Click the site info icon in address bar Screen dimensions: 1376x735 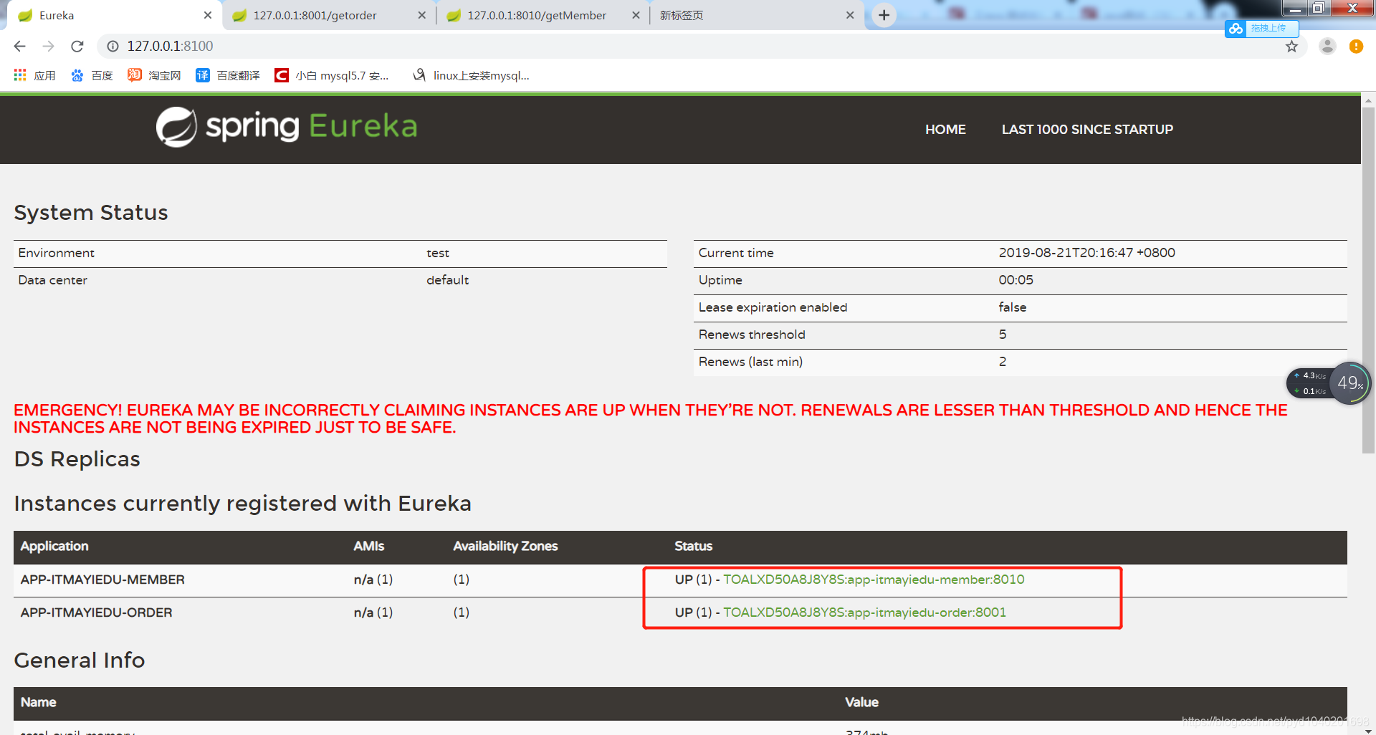113,47
